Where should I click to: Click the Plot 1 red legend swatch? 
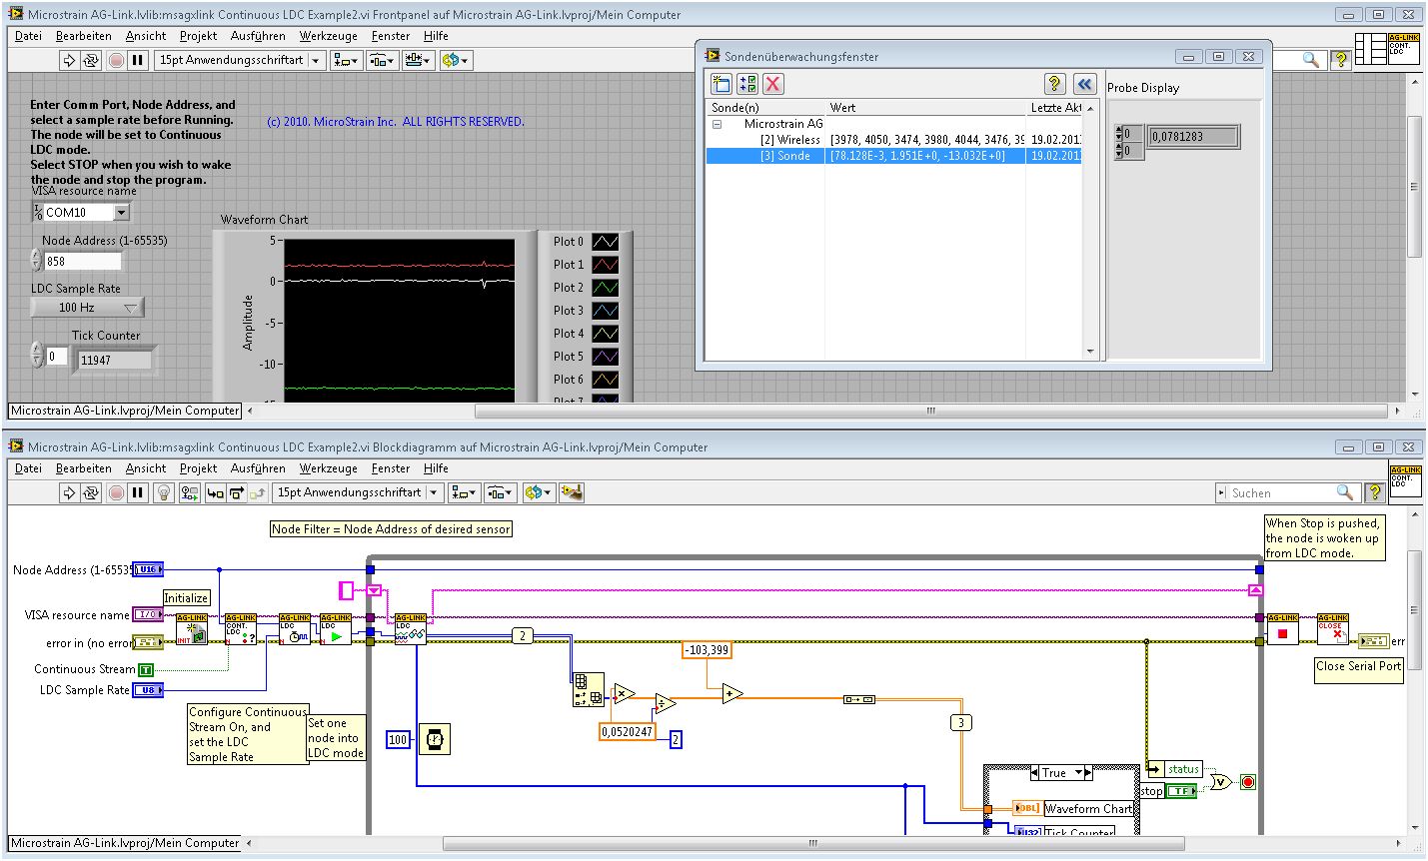(x=605, y=265)
